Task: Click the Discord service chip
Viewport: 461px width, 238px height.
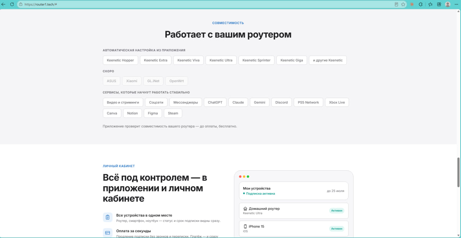Action: 282,102
